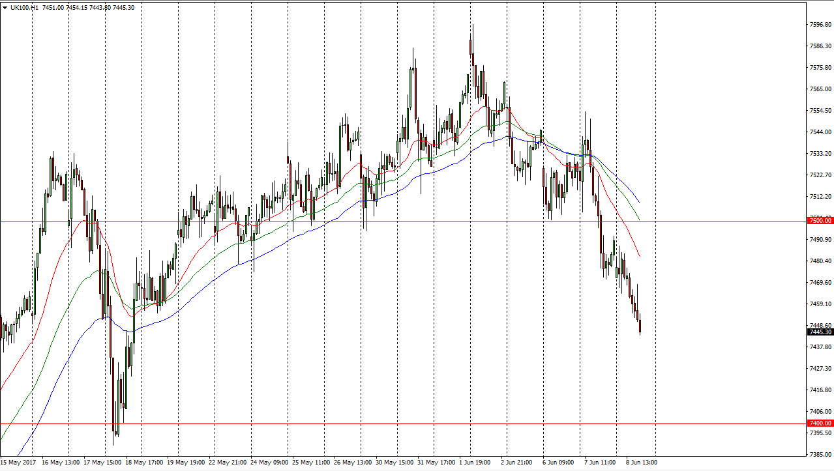Select the red 7500.00 price level tag

820,221
